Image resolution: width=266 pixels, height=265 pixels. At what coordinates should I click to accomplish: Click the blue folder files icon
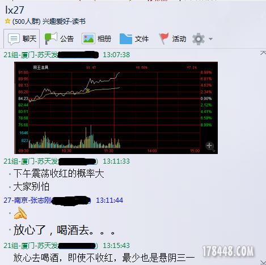coord(126,39)
